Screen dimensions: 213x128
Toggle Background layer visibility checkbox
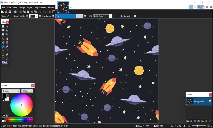(210, 101)
